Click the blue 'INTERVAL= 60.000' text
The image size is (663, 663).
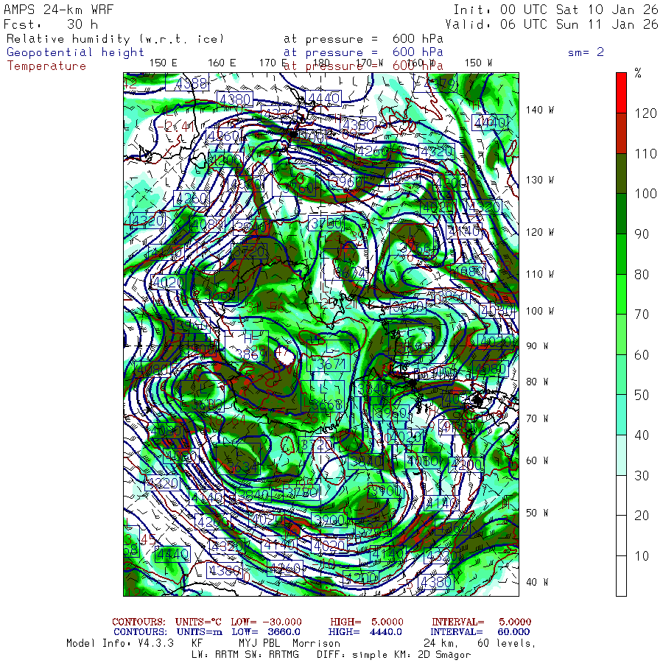coord(480,632)
